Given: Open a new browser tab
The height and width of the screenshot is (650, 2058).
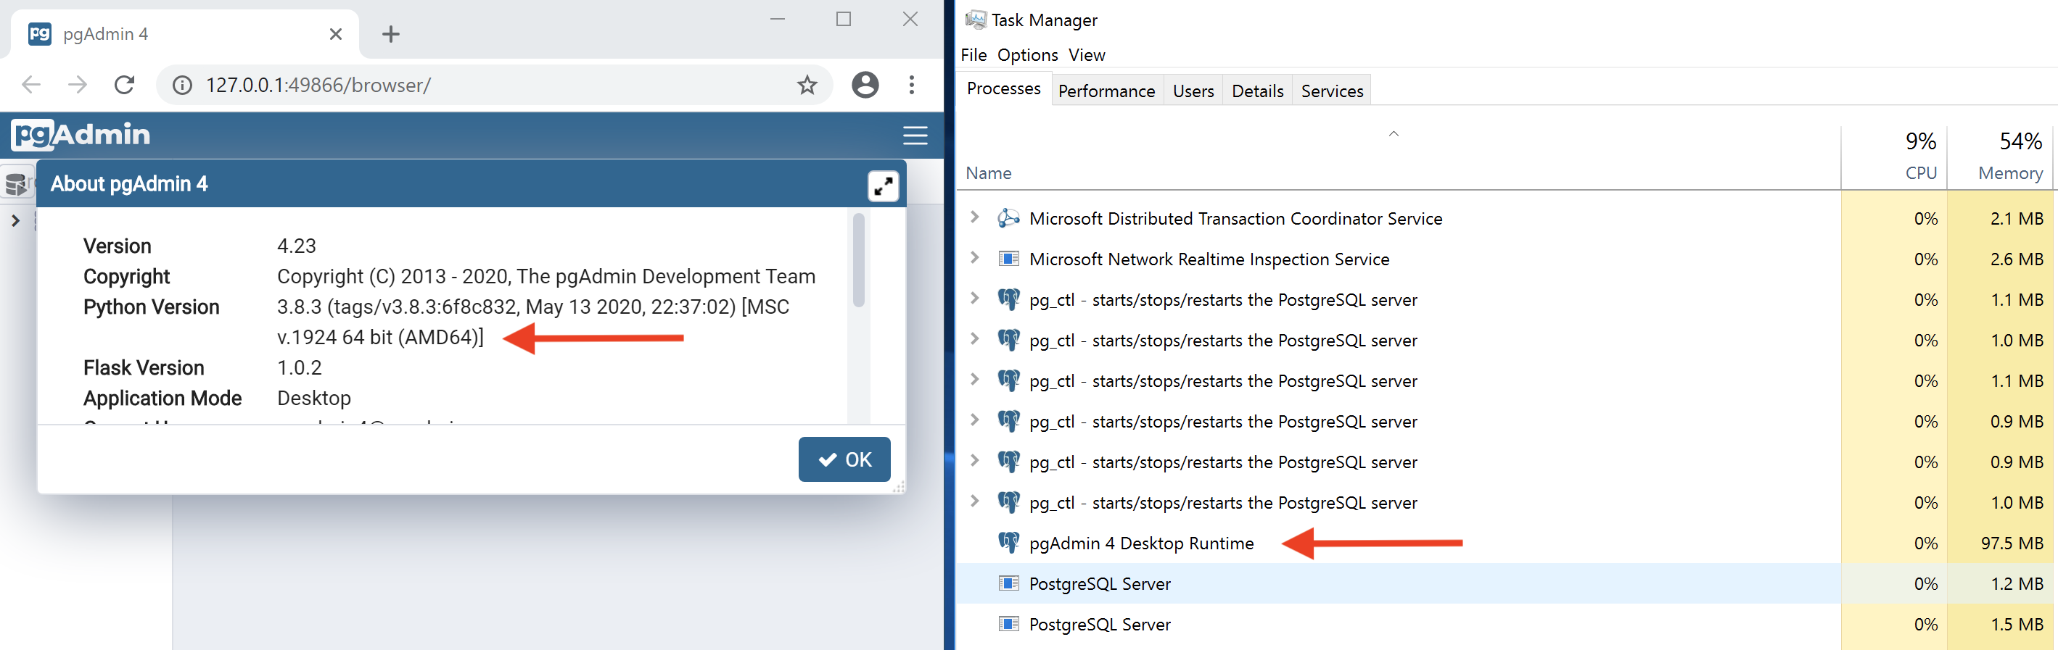Looking at the screenshot, I should click(391, 34).
